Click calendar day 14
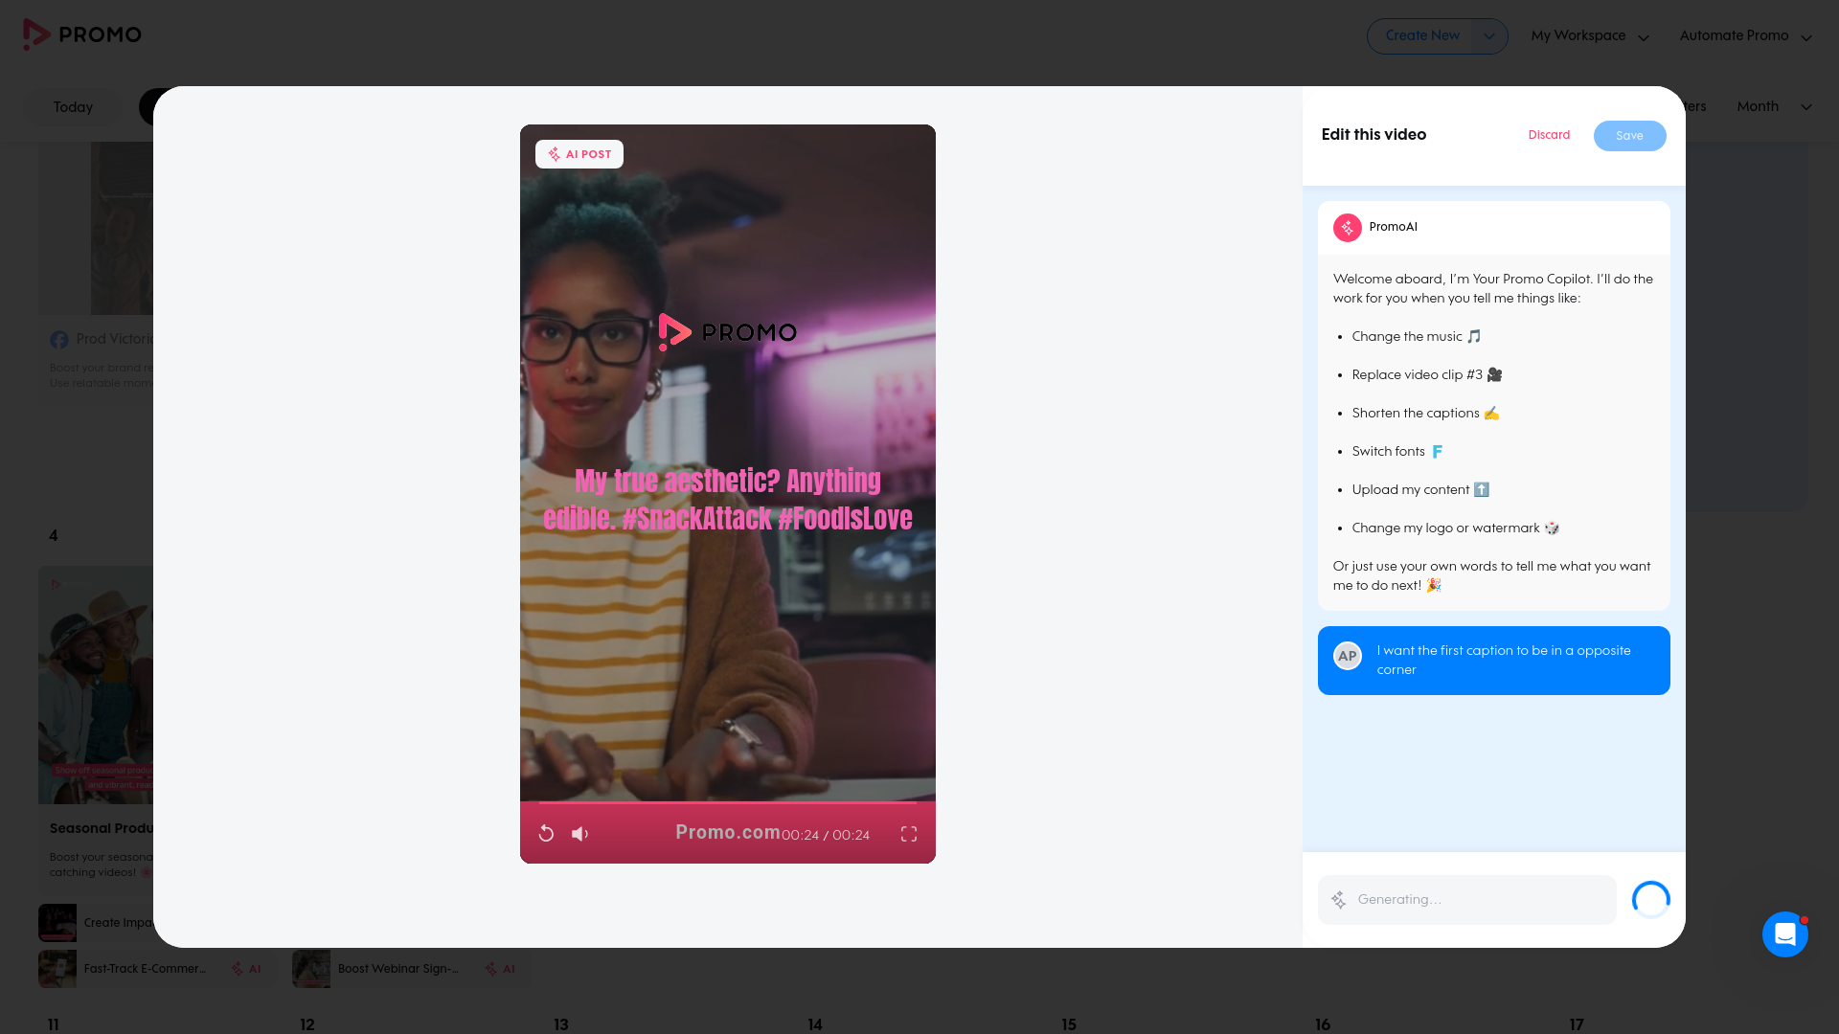The height and width of the screenshot is (1034, 1839). tap(815, 1024)
